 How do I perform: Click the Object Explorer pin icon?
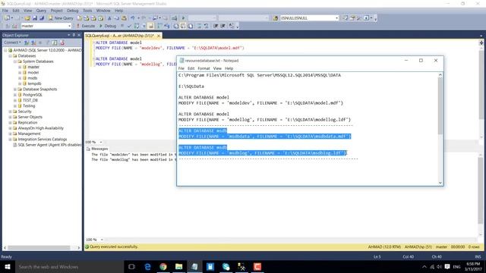point(74,35)
